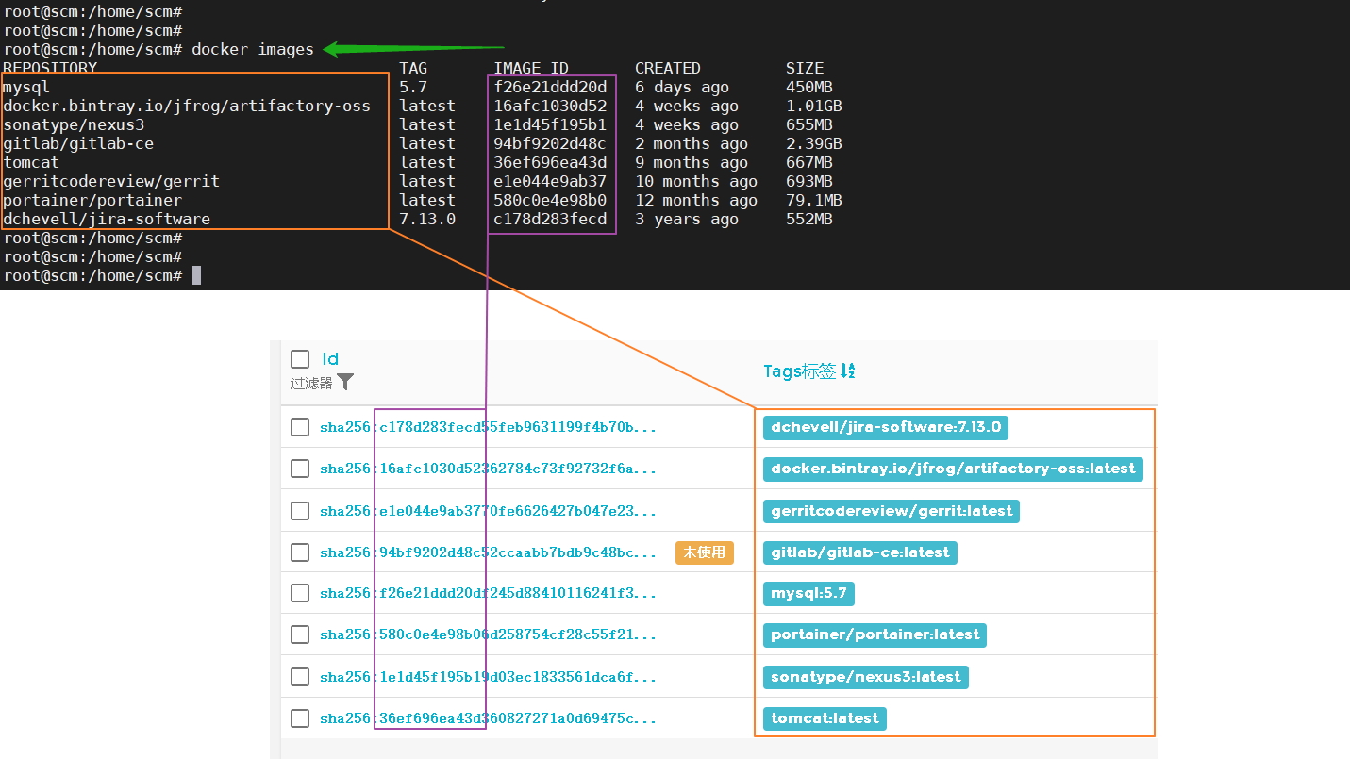Click the sonatype/nexus3:latest tag
Image resolution: width=1350 pixels, height=774 pixels.
coord(866,677)
